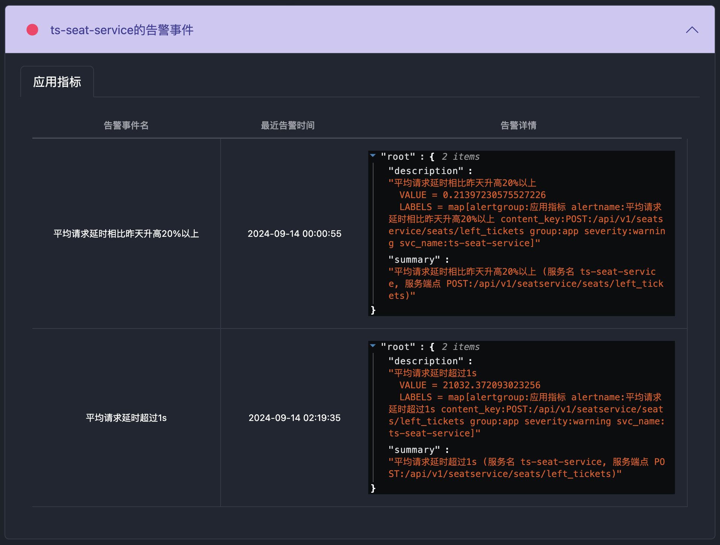
Task: Click "2 items" label in first JSON
Action: point(461,157)
